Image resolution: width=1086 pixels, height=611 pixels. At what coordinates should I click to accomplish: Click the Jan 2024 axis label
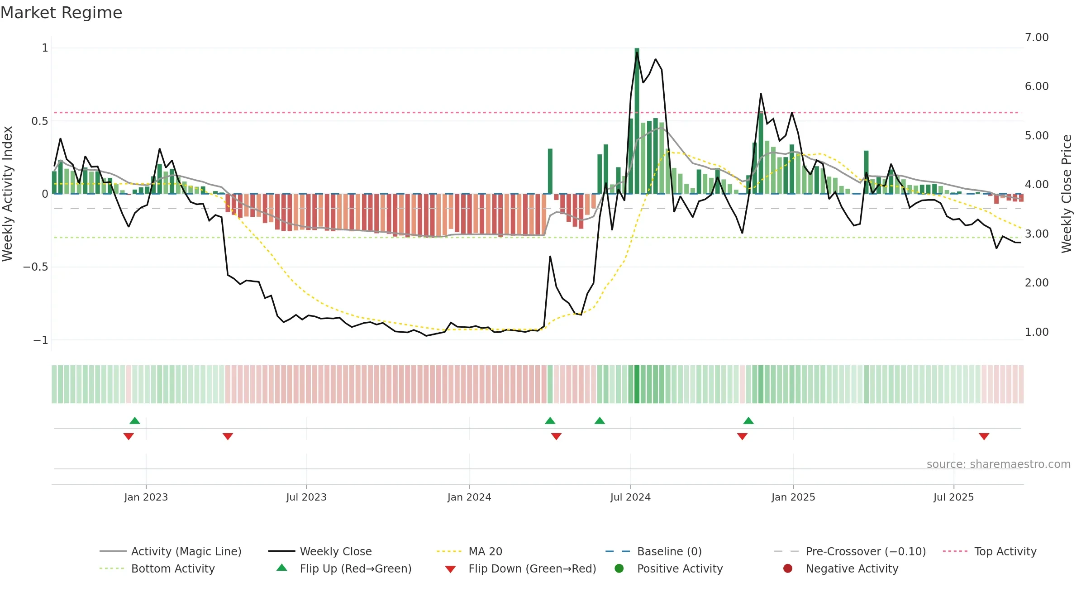[x=469, y=497]
